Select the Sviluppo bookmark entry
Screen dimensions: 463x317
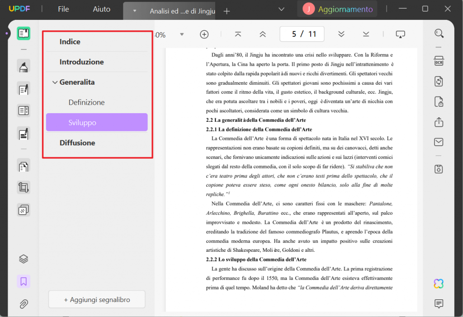(x=96, y=122)
